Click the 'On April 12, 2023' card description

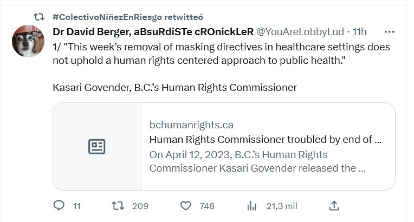pyautogui.click(x=257, y=161)
